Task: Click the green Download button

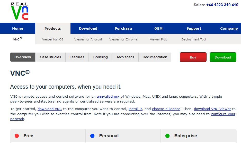Action: pos(223,57)
